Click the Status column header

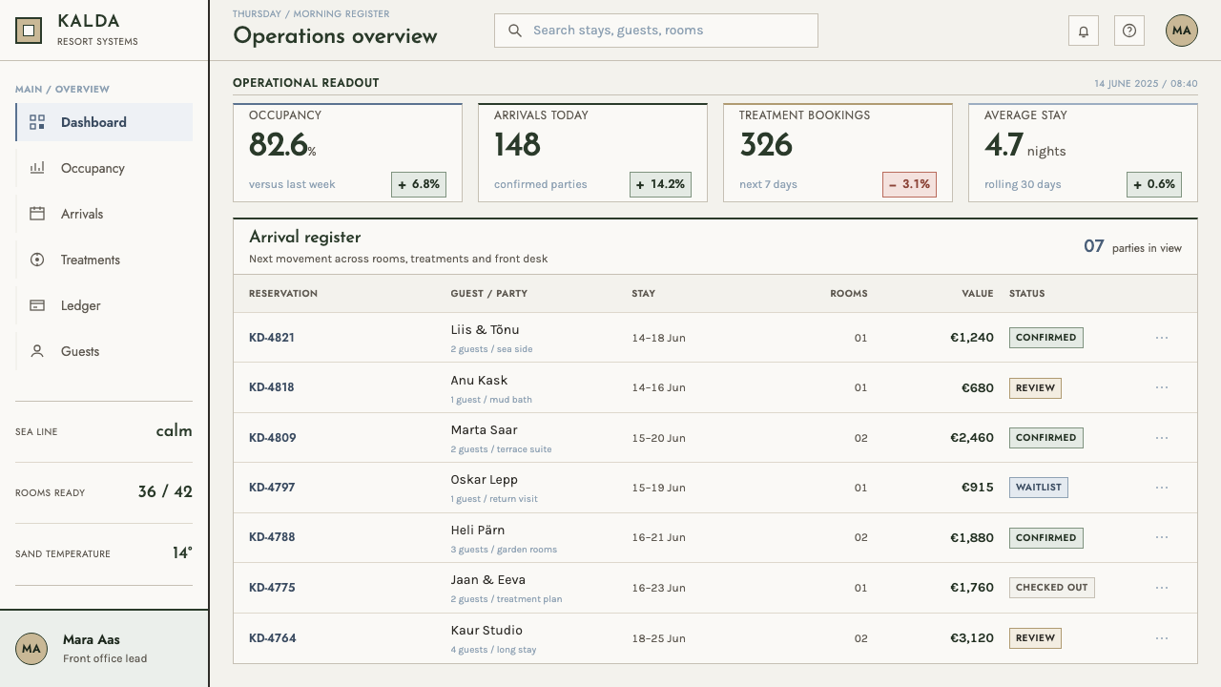pyautogui.click(x=1026, y=294)
